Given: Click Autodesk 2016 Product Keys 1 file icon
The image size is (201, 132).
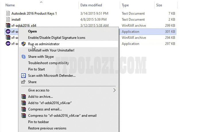Looking at the screenshot, I should tap(8, 14).
